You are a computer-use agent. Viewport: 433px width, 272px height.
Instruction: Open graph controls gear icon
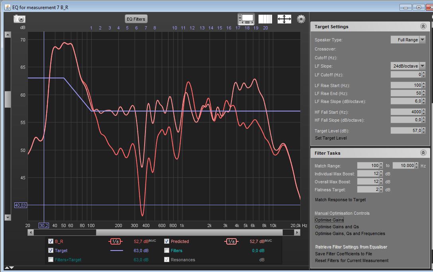tap(301, 19)
